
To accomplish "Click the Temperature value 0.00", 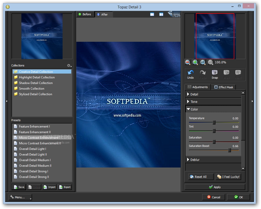I will [x=235, y=118].
